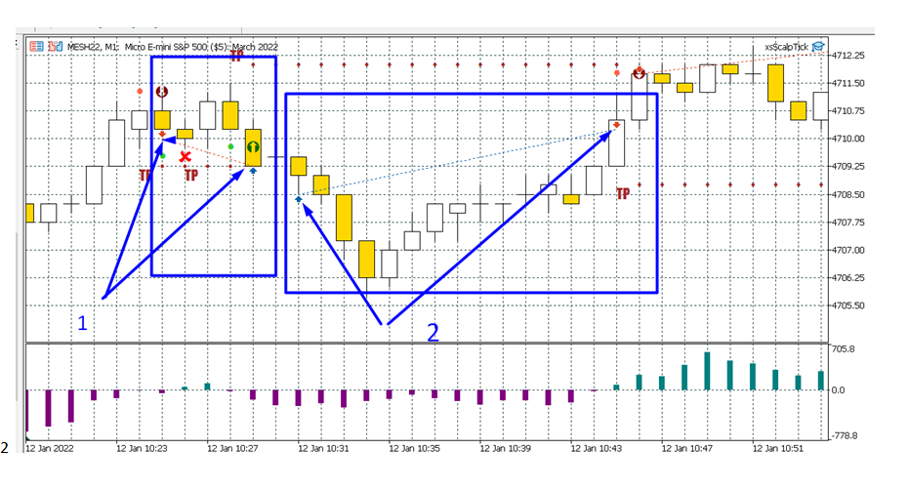Click price level 4712.25 on the scale

pyautogui.click(x=848, y=55)
